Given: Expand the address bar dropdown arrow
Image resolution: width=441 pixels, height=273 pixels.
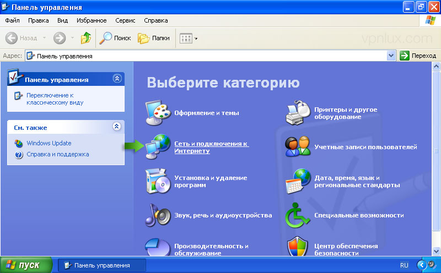Looking at the screenshot, I should 391,56.
